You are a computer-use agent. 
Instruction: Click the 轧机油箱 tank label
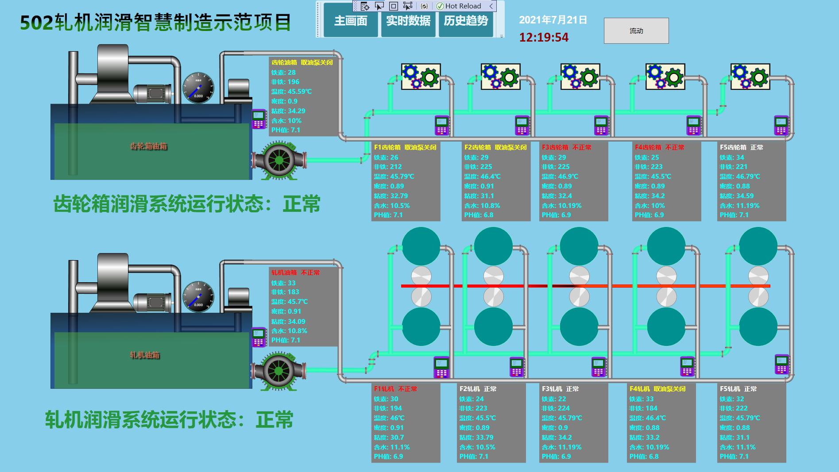pos(145,355)
